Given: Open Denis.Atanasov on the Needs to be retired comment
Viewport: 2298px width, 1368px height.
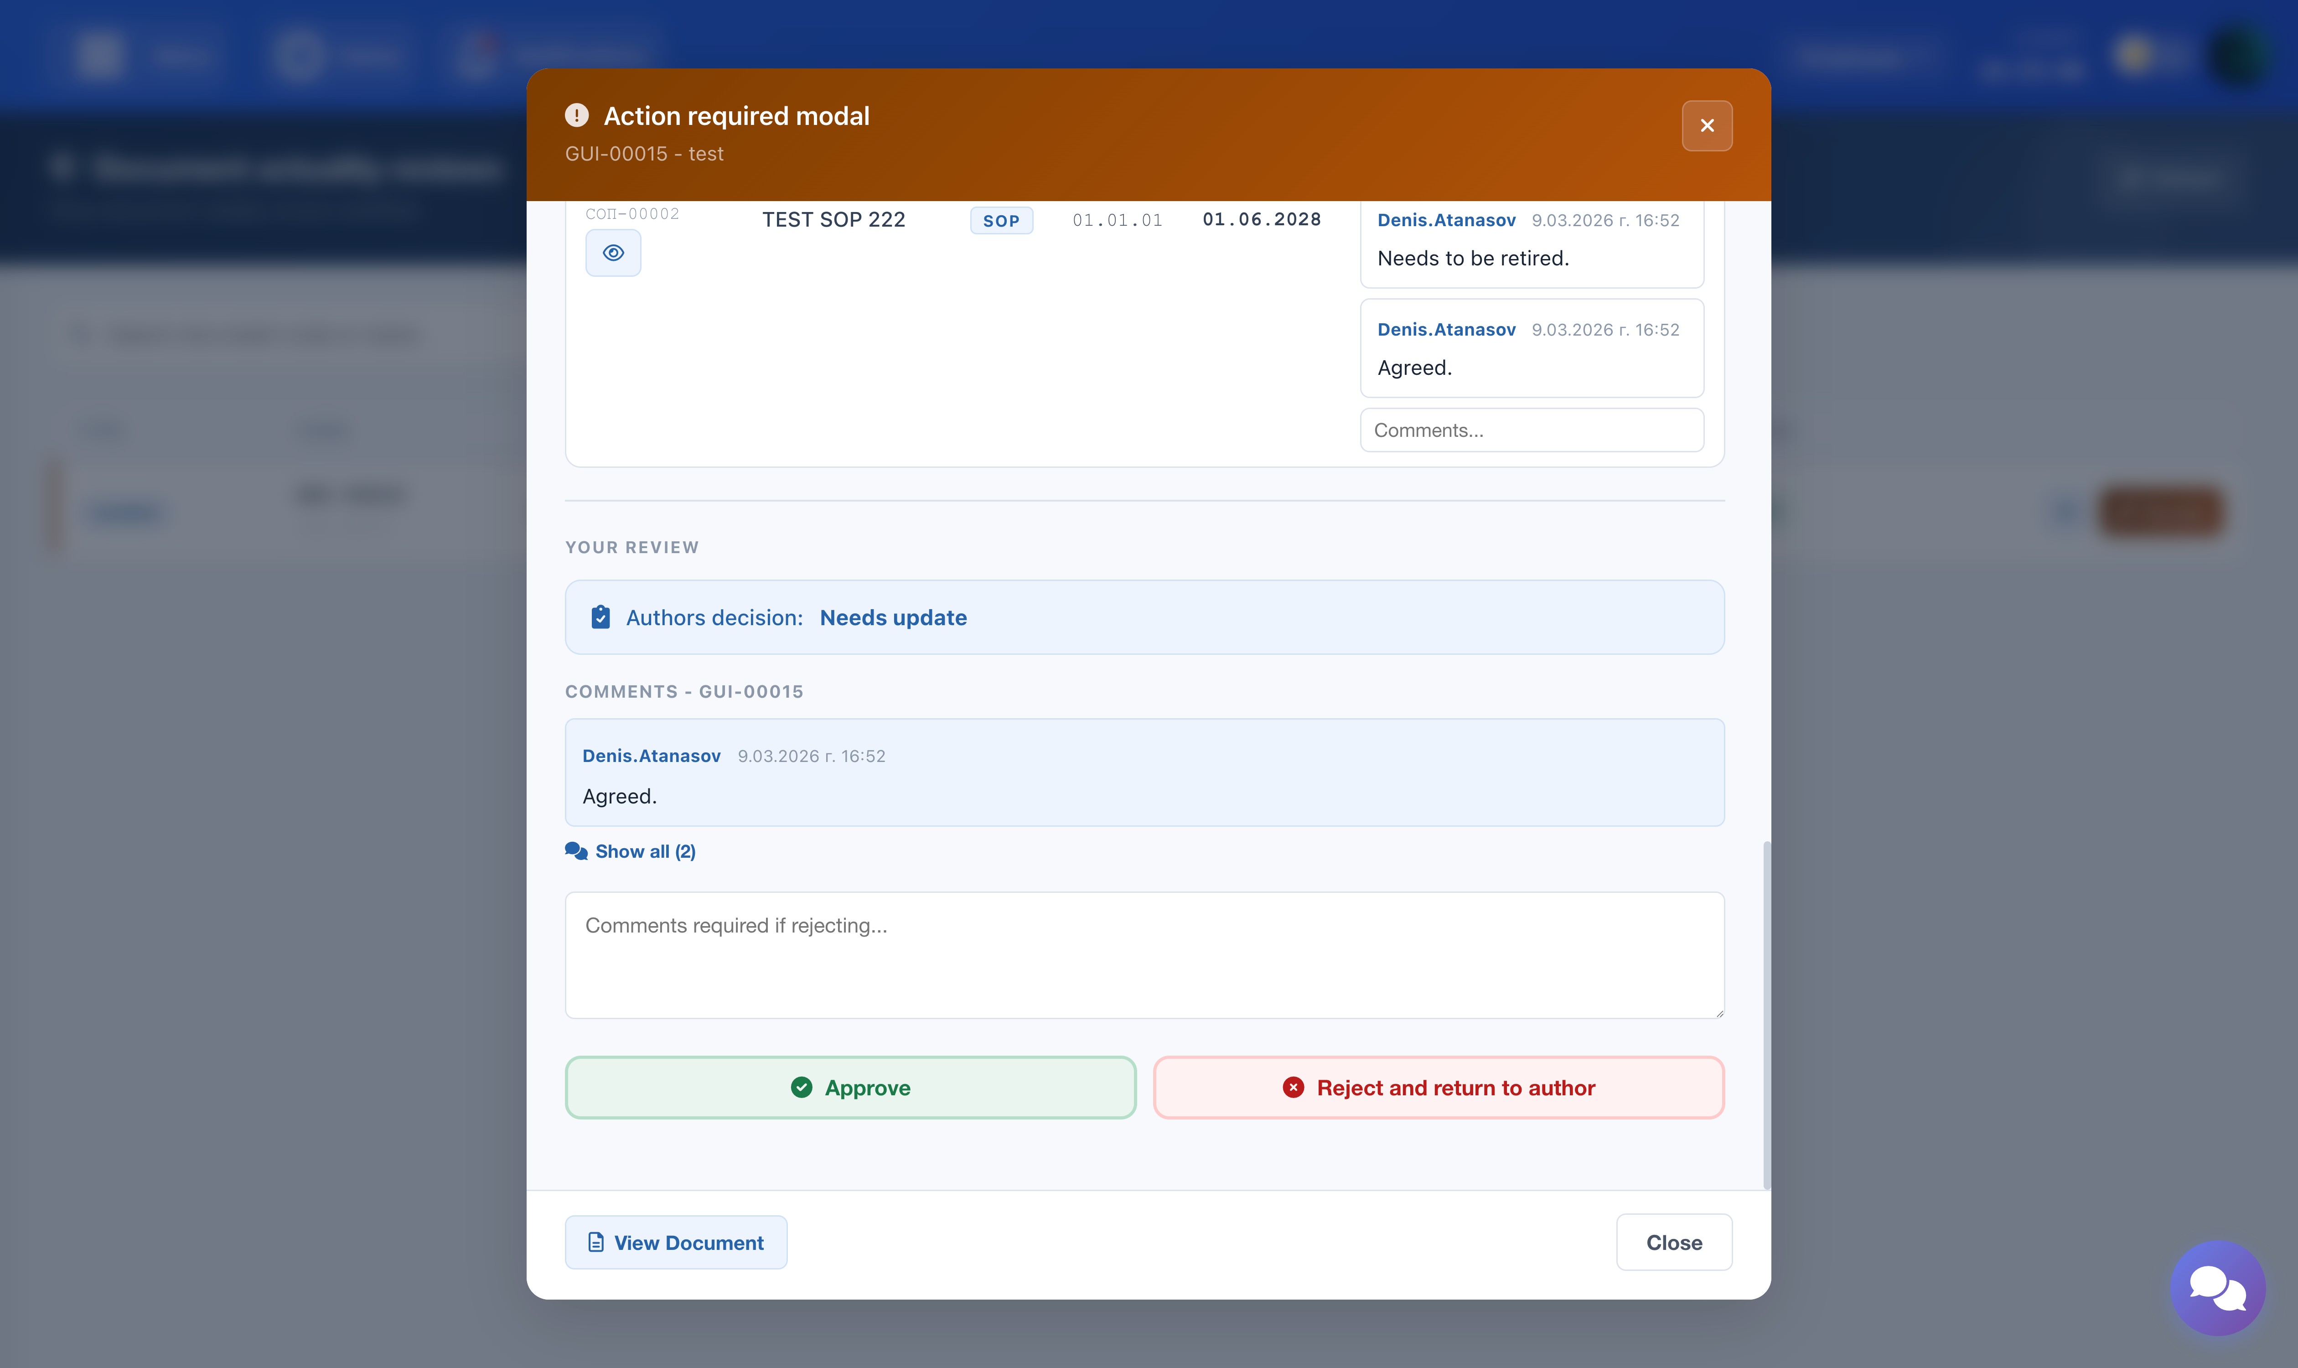Looking at the screenshot, I should point(1445,220).
